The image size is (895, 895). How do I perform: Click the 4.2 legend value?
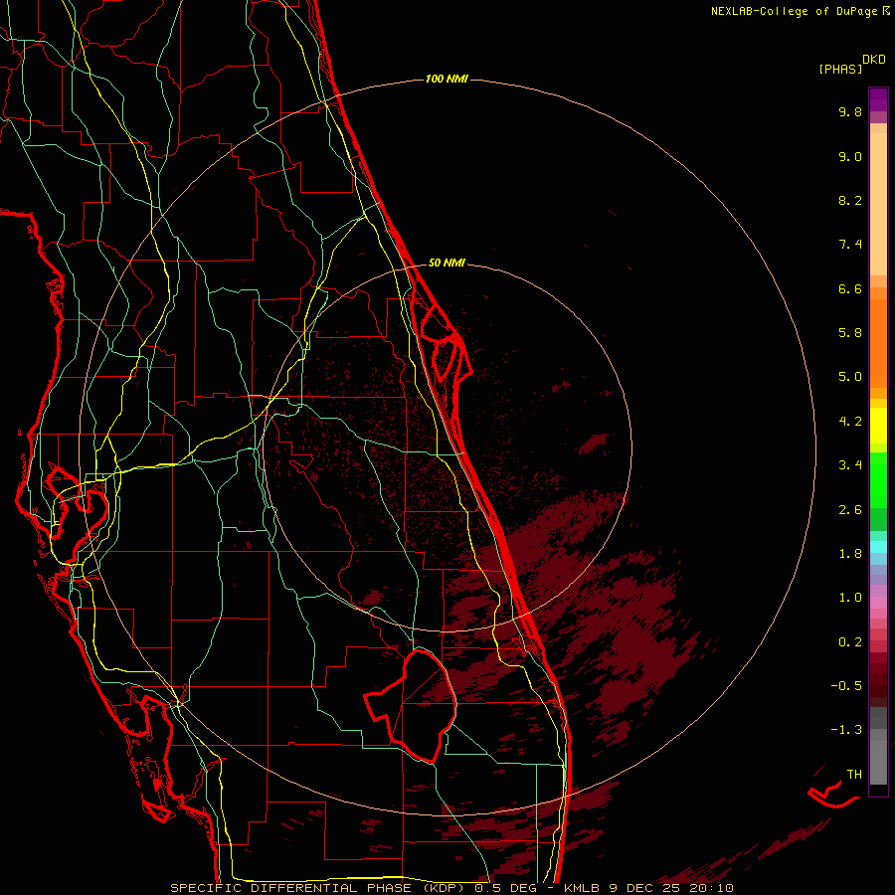(850, 422)
